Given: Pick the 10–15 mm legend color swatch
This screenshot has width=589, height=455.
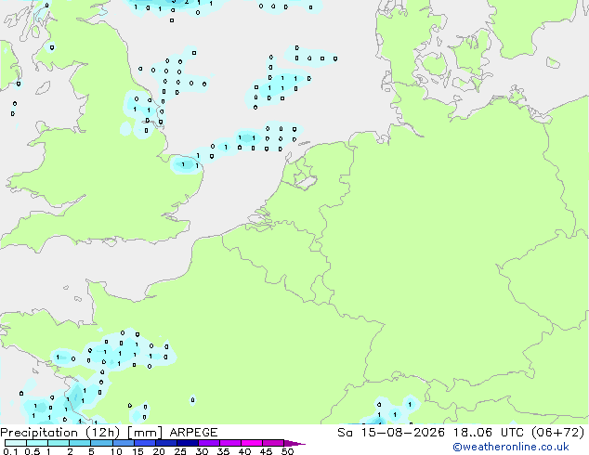Looking at the screenshot, I should click(x=124, y=443).
